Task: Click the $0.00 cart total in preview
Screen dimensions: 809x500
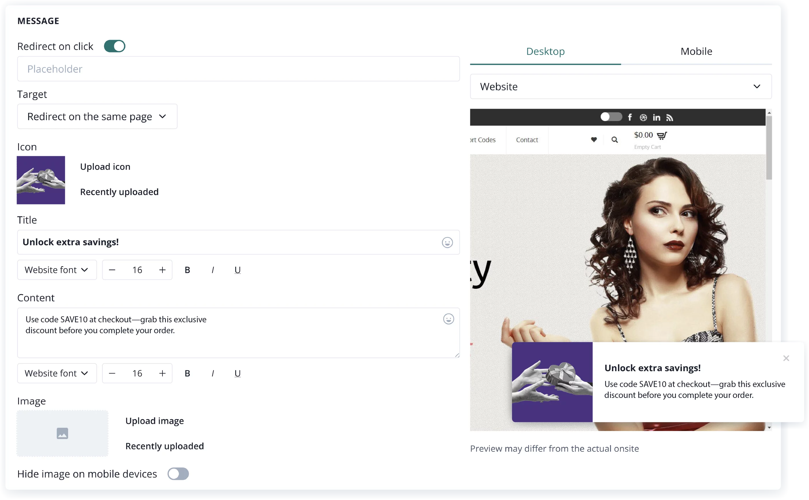Action: [643, 135]
